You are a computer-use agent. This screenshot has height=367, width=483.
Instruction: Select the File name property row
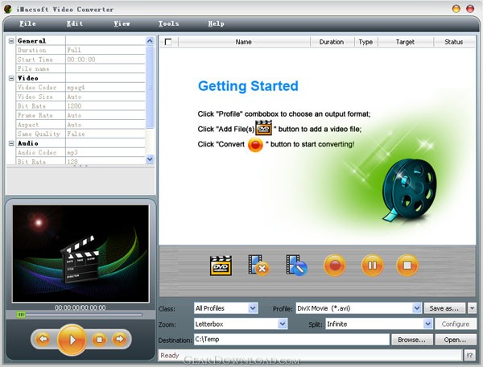(x=80, y=68)
